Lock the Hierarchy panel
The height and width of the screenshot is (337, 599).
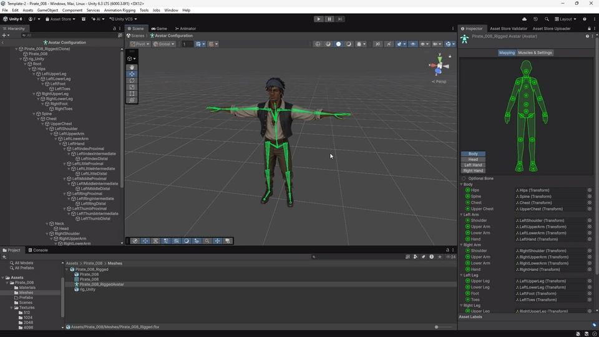[x=114, y=29]
